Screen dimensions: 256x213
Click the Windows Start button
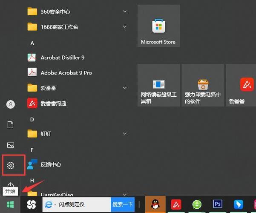(10, 204)
